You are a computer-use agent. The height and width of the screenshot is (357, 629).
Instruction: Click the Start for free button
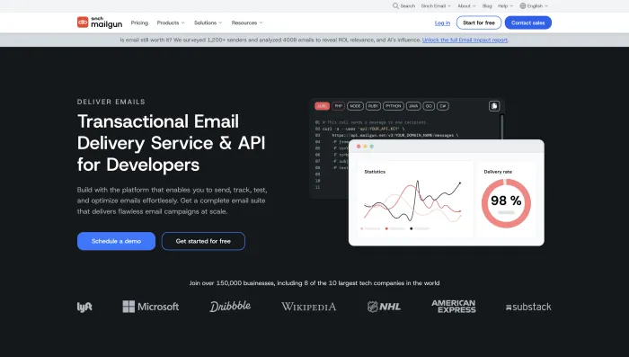point(479,22)
